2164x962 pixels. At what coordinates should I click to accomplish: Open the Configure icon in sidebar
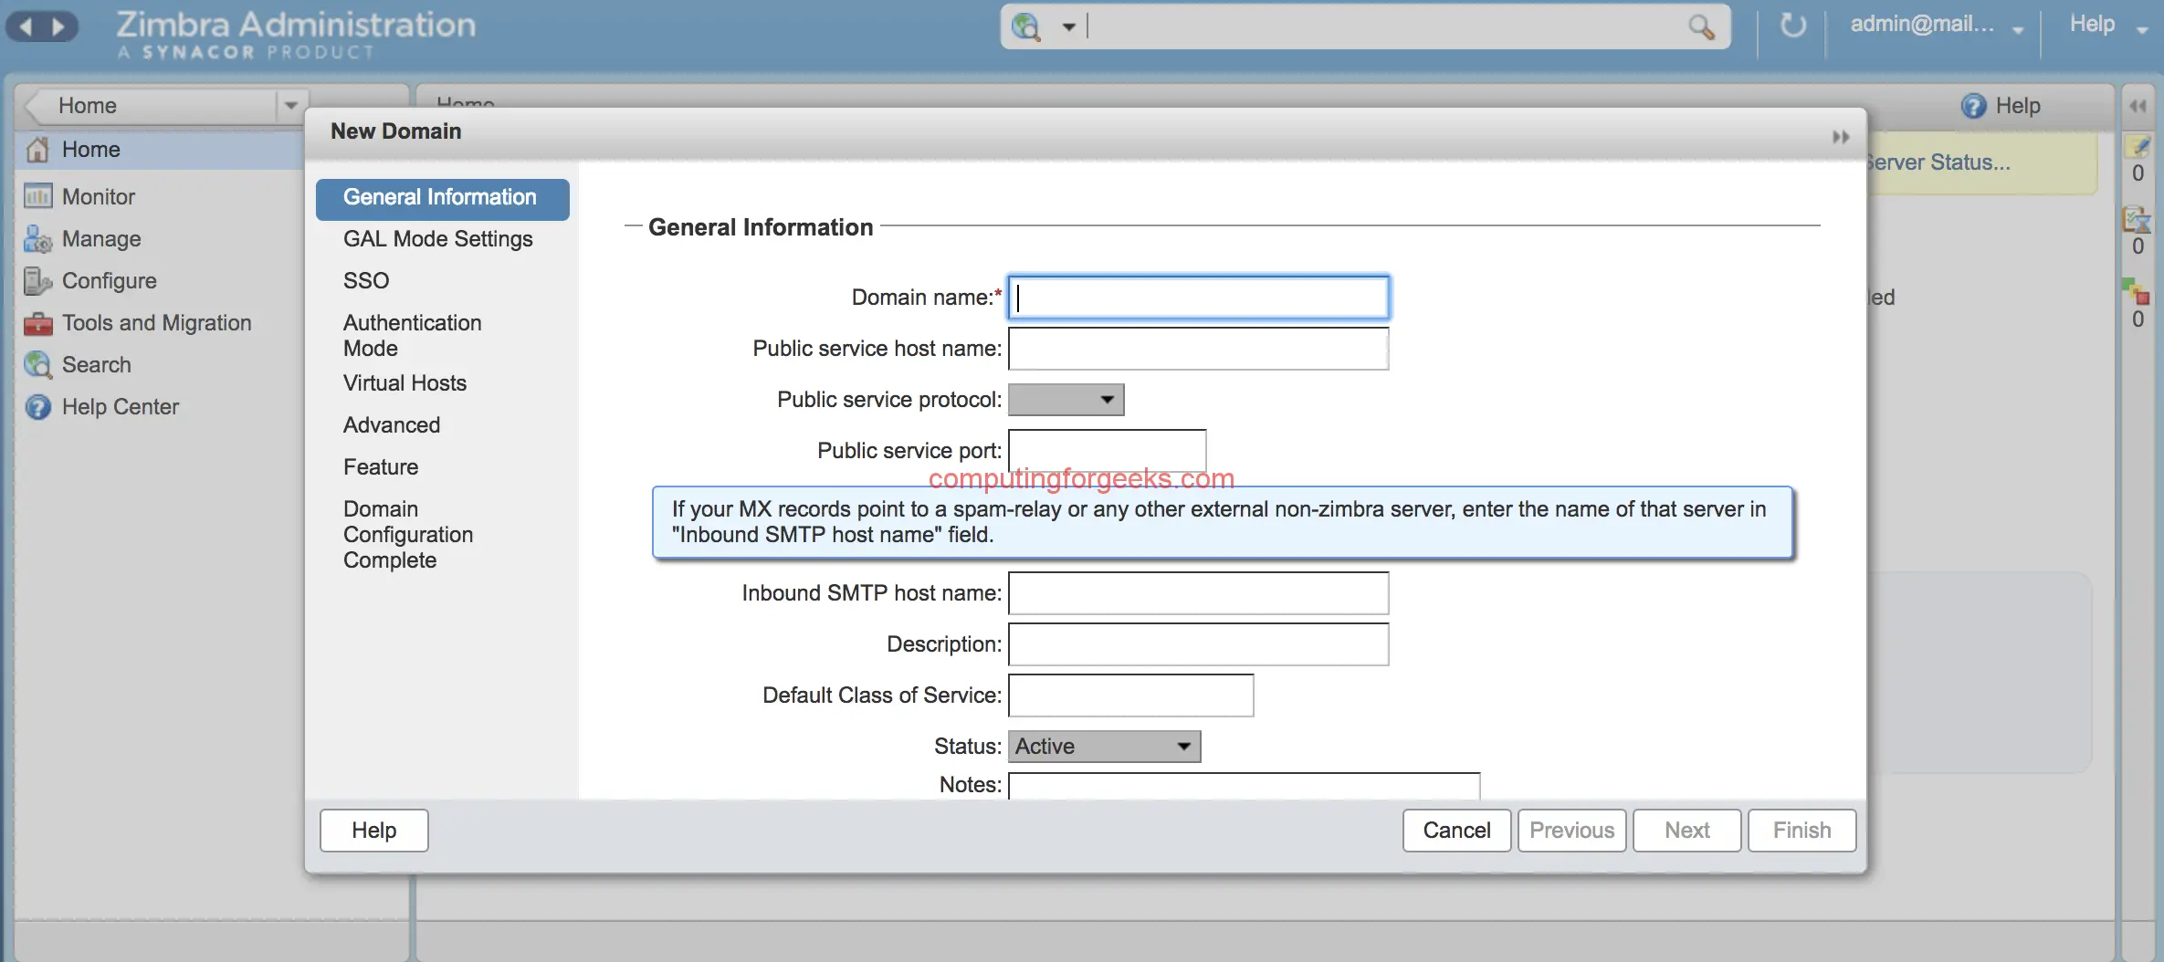click(37, 281)
